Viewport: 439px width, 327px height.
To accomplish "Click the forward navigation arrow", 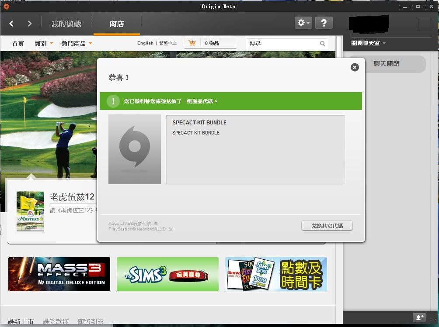I will 30,24.
